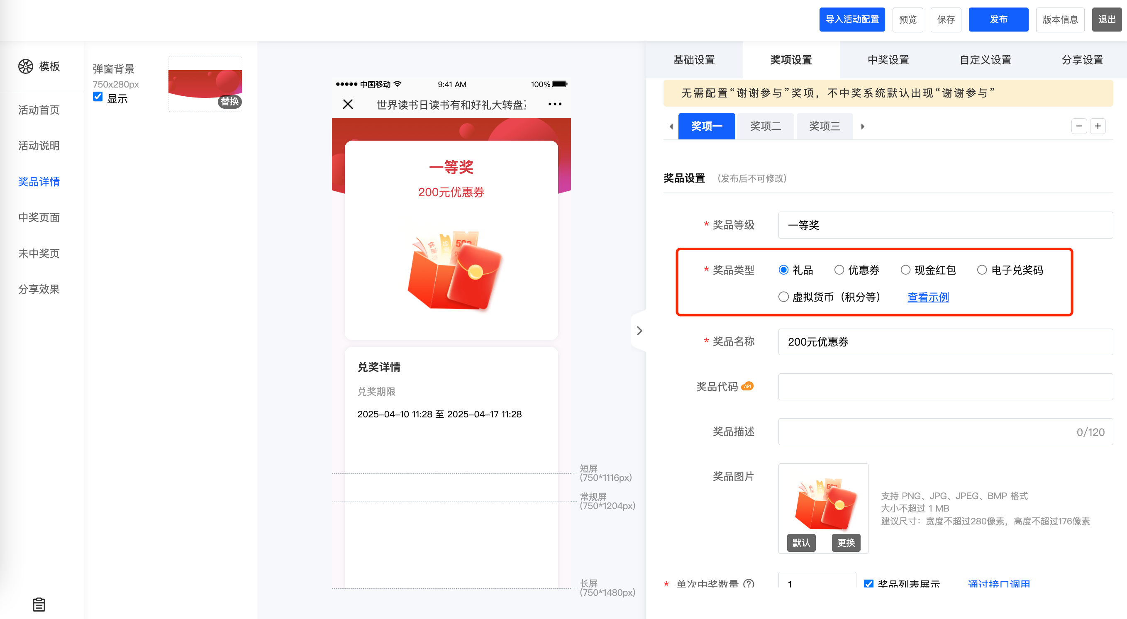The width and height of the screenshot is (1127, 619).
Task: Select the 现金红包 radio option
Action: pos(905,270)
